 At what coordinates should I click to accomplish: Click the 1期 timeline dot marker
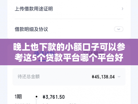tap(36, 97)
